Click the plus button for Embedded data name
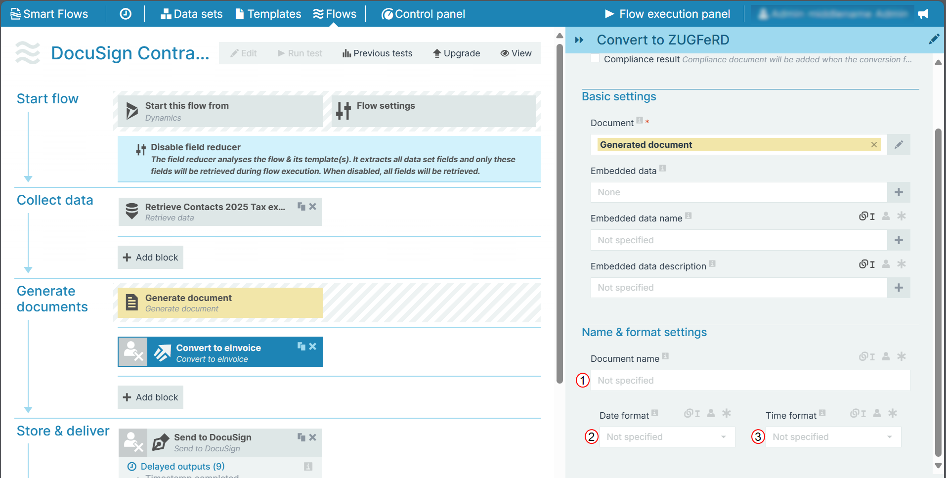Image resolution: width=946 pixels, height=478 pixels. [899, 240]
